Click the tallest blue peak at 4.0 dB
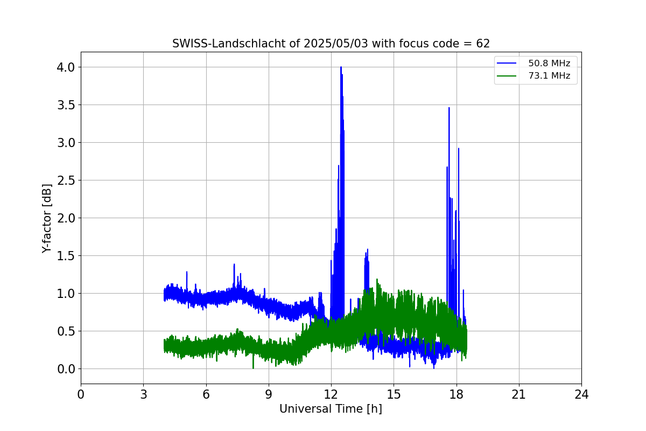646x431 pixels. pos(341,68)
